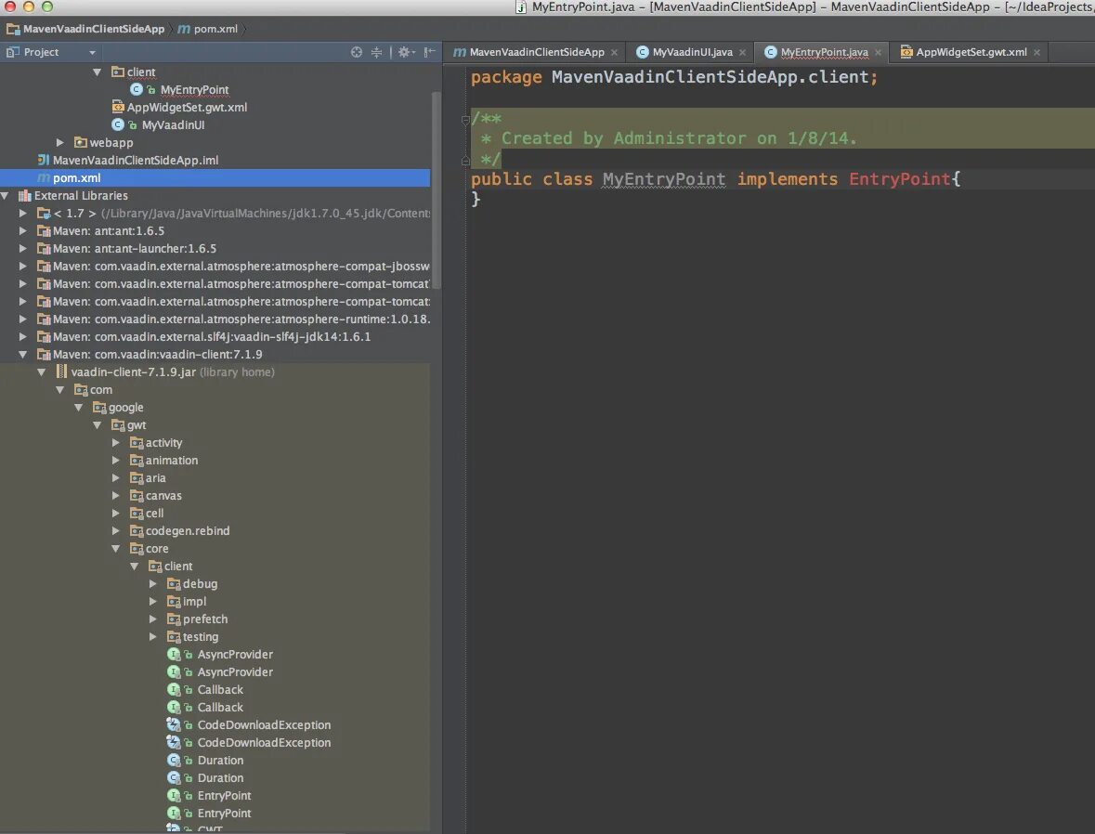
Task: Click the aria package icon
Action: click(x=137, y=477)
